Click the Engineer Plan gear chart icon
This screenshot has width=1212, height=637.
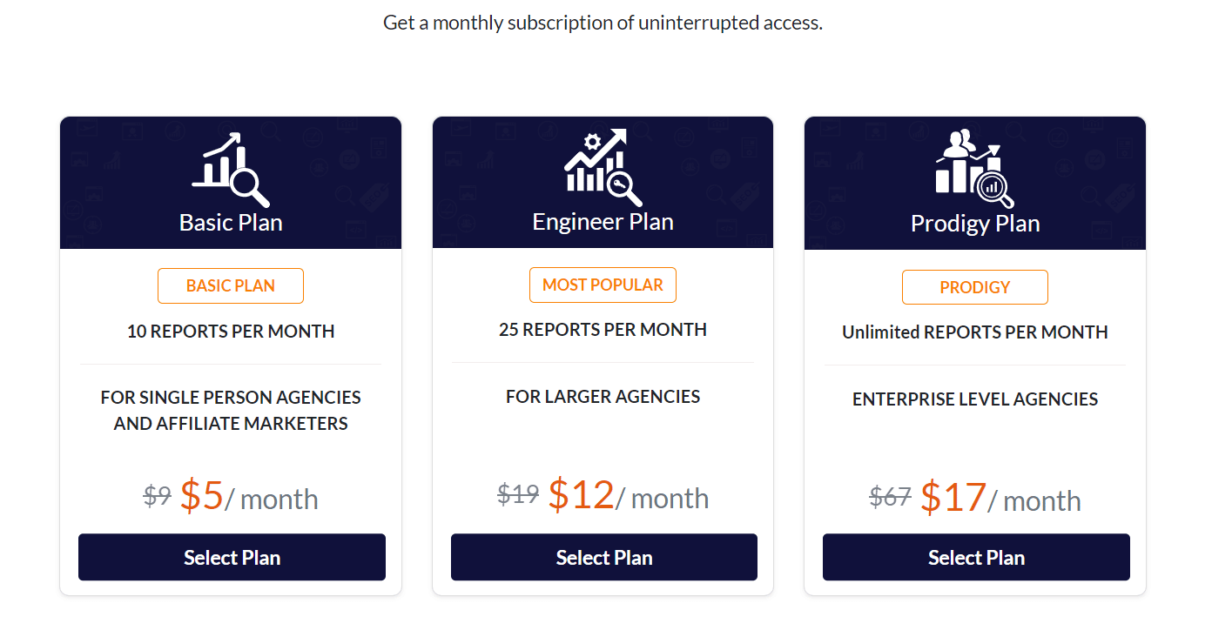click(603, 168)
